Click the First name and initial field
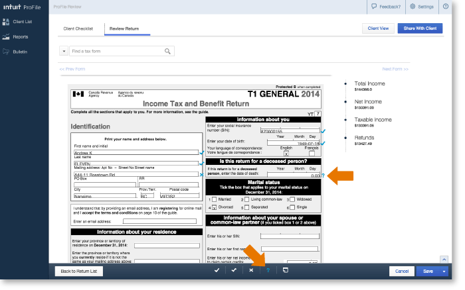This screenshot has width=465, height=290. [x=136, y=152]
